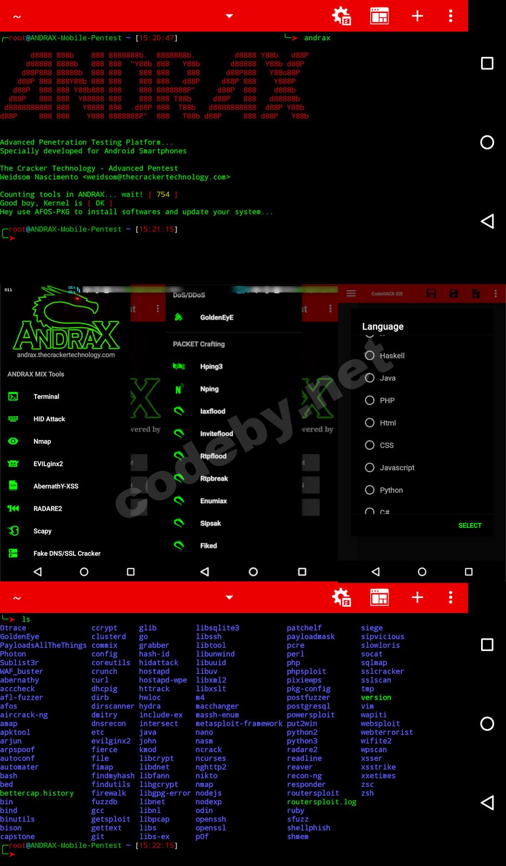Click 'wpscan' entry in ls output
The image size is (506, 866).
[374, 750]
